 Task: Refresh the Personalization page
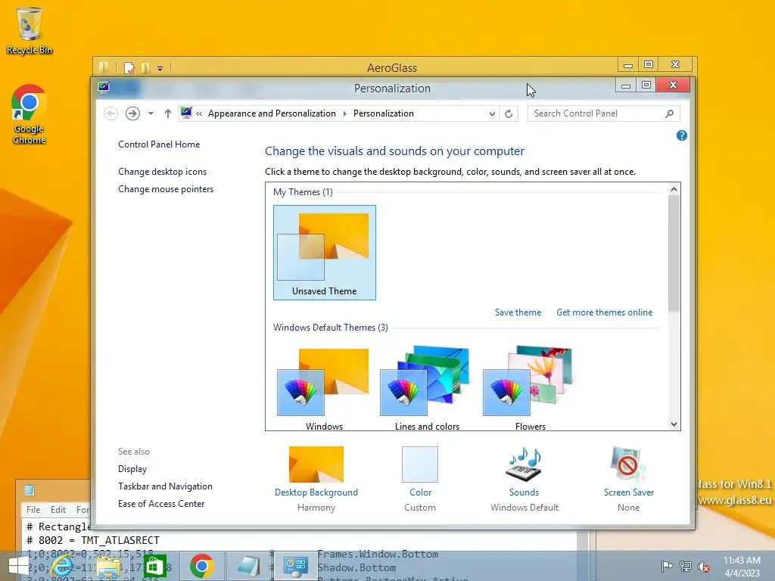pos(509,113)
